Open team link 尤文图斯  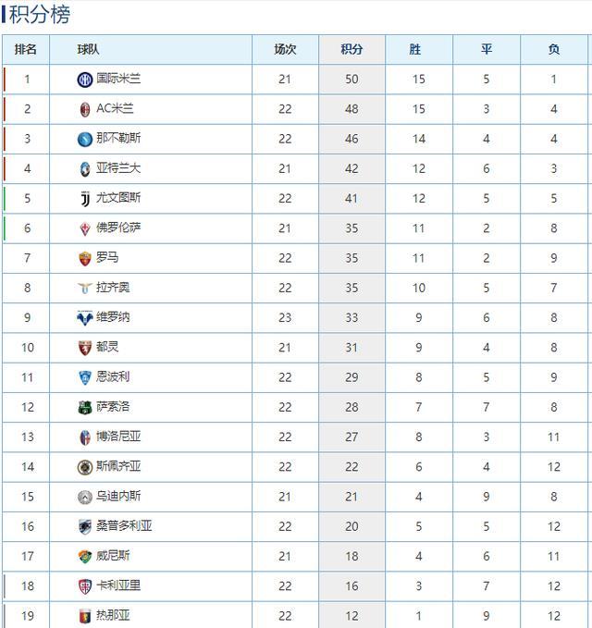[118, 197]
